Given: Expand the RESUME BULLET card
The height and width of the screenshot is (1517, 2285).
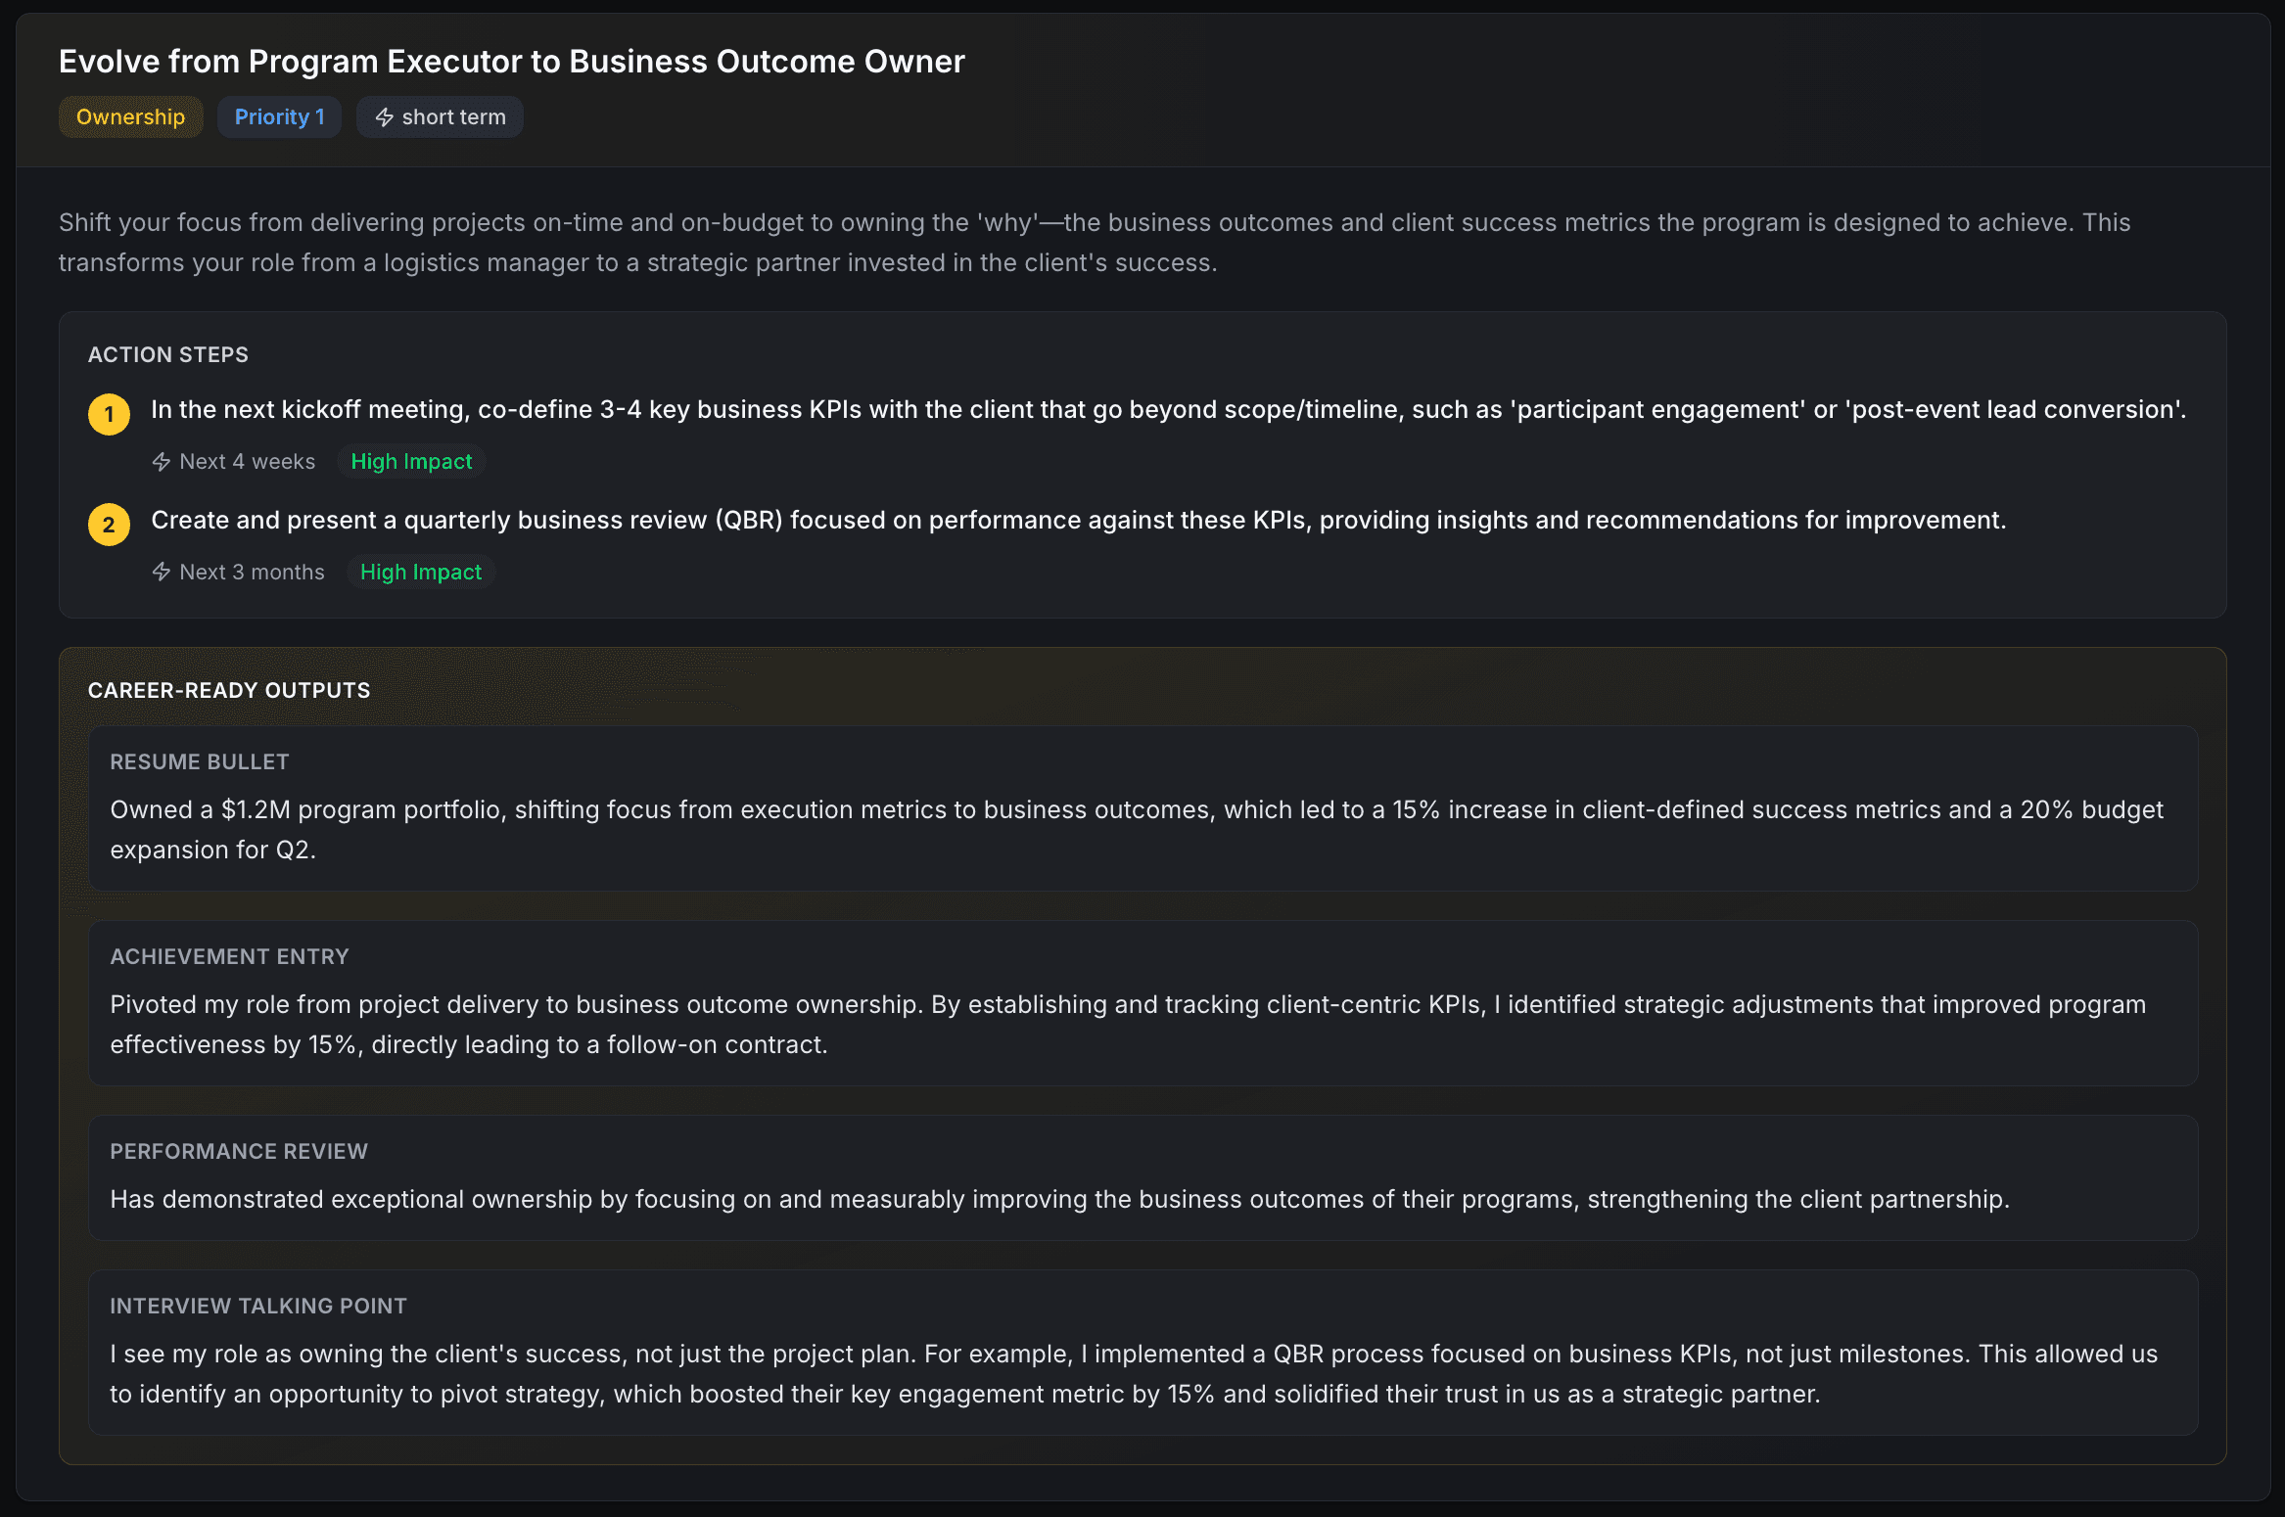Looking at the screenshot, I should tap(200, 761).
